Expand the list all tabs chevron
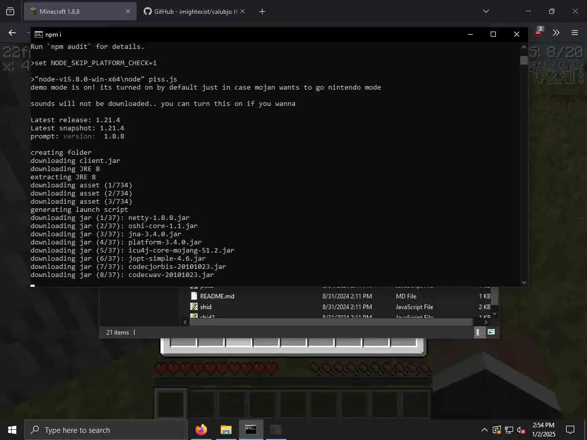Image resolution: width=587 pixels, height=440 pixels. [x=486, y=11]
